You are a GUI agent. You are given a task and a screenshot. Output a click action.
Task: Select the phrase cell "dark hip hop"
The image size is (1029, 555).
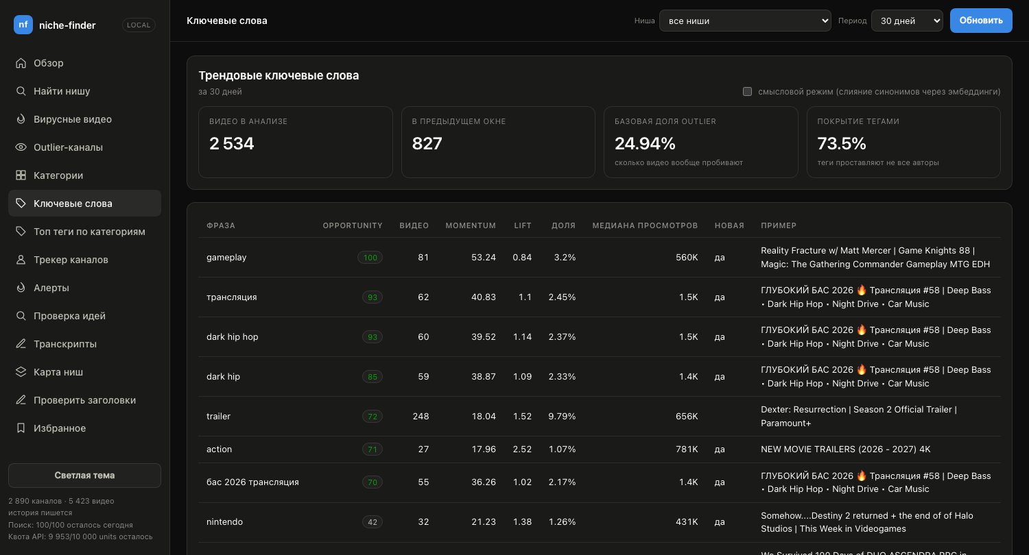click(x=233, y=337)
